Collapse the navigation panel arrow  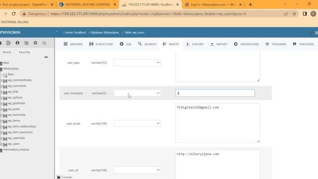point(57,32)
